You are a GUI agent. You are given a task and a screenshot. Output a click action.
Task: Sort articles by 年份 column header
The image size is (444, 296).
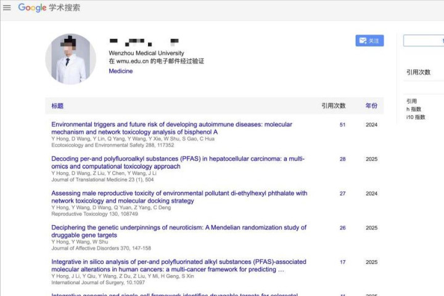371,106
